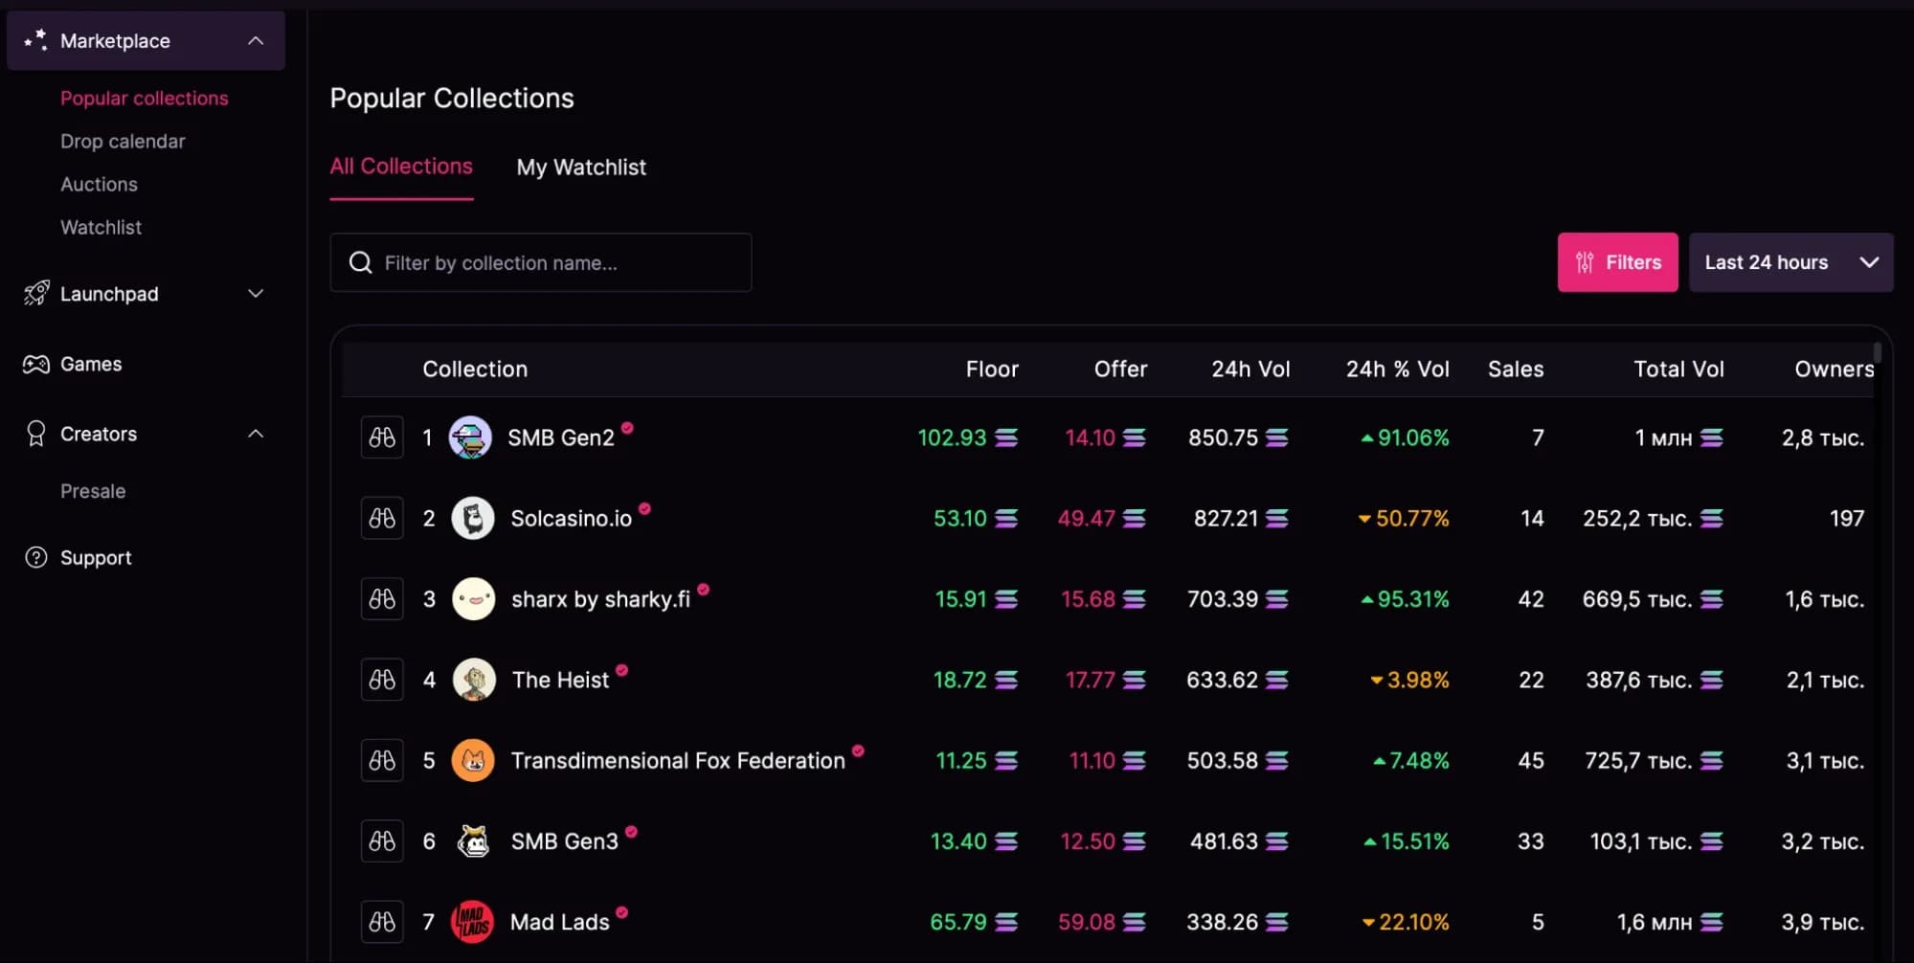This screenshot has width=1914, height=963.
Task: Open Support via the question mark icon
Action: point(35,557)
